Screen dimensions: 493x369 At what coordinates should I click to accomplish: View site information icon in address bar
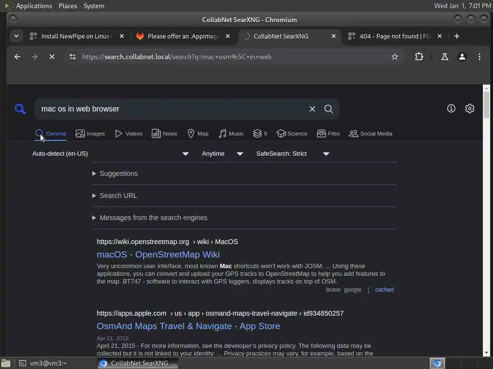pos(73,57)
